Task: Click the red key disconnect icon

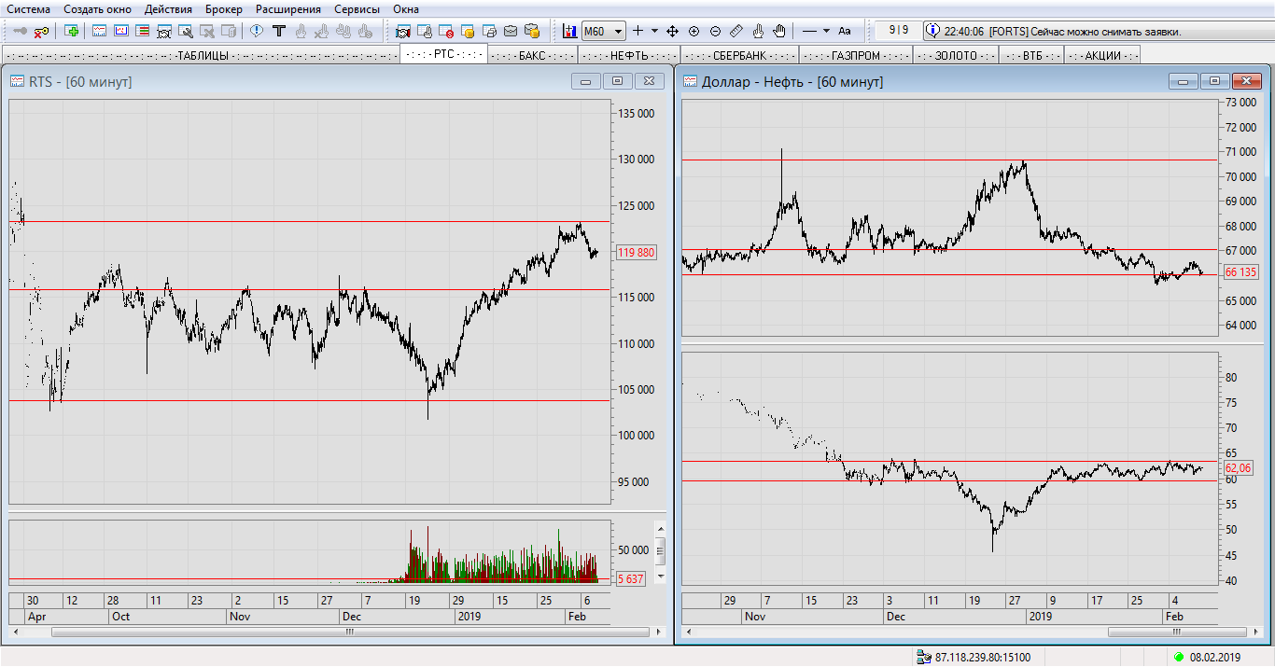Action: click(41, 31)
